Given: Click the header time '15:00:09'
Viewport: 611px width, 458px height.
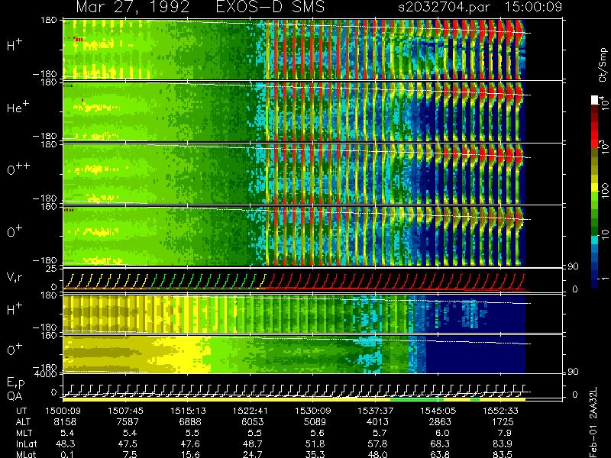Looking at the screenshot, I should [533, 7].
